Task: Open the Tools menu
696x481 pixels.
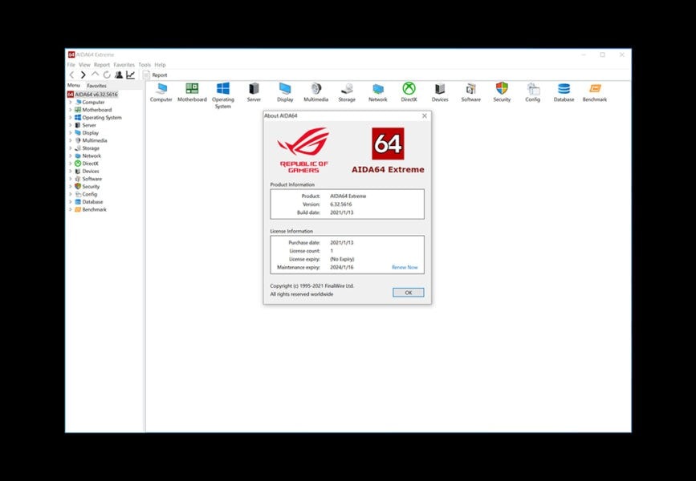Action: coord(144,65)
